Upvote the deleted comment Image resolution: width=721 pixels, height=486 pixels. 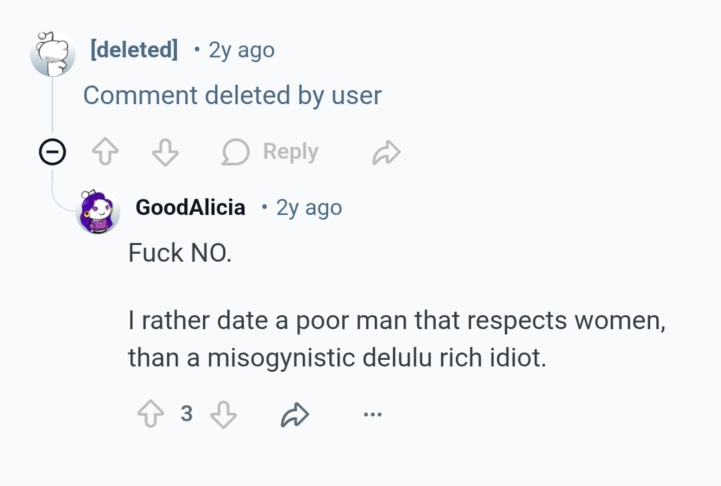coord(104,154)
